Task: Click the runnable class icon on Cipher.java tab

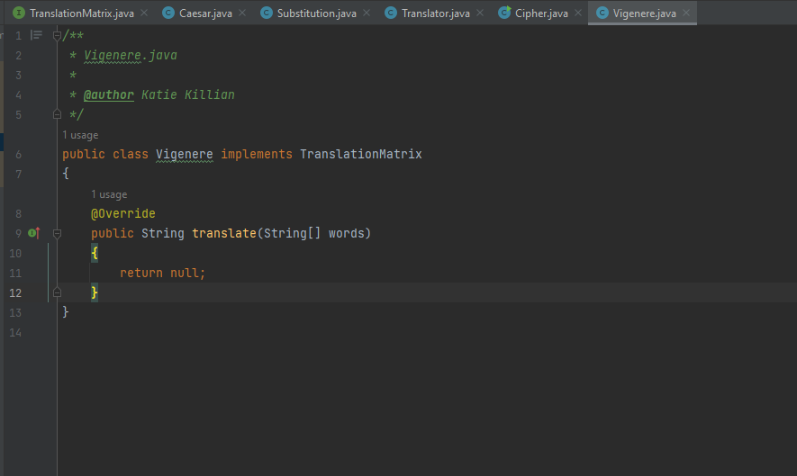Action: click(x=504, y=13)
